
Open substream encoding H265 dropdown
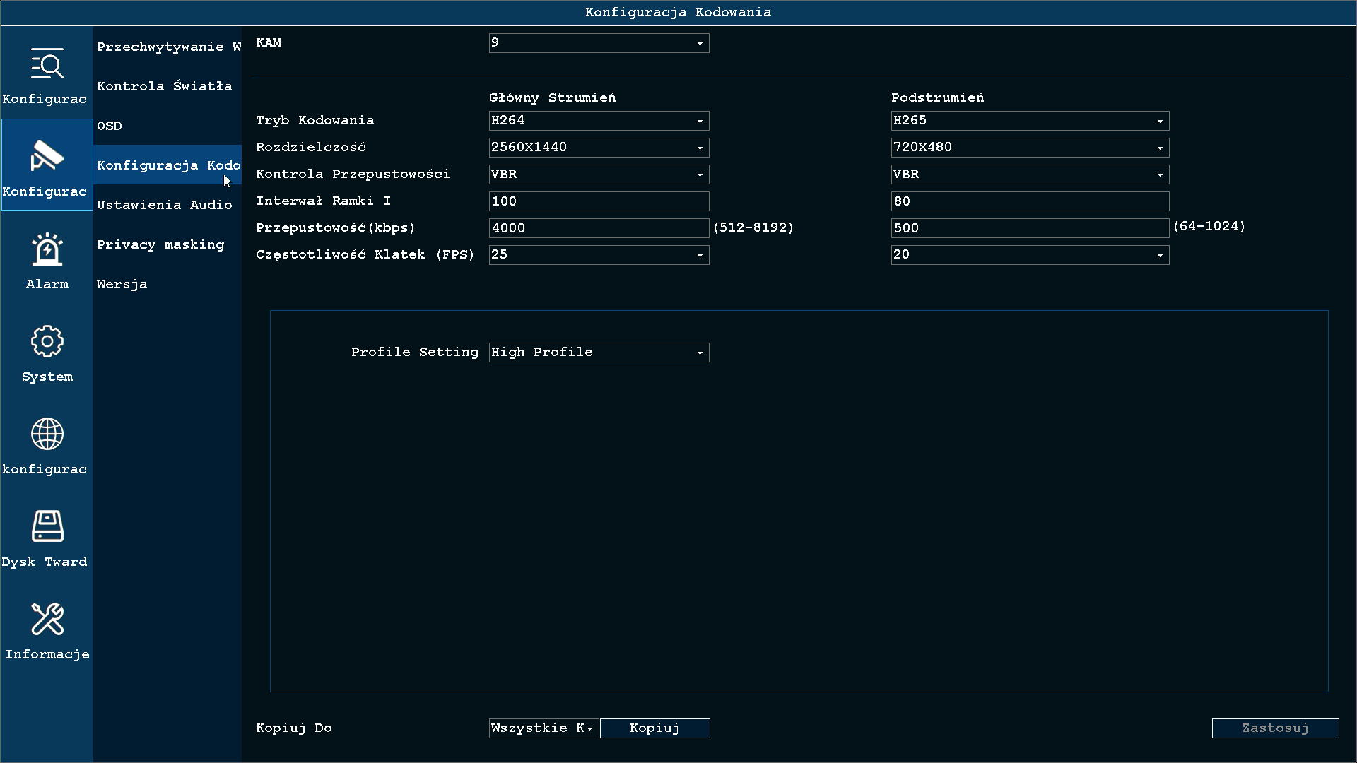[1030, 121]
